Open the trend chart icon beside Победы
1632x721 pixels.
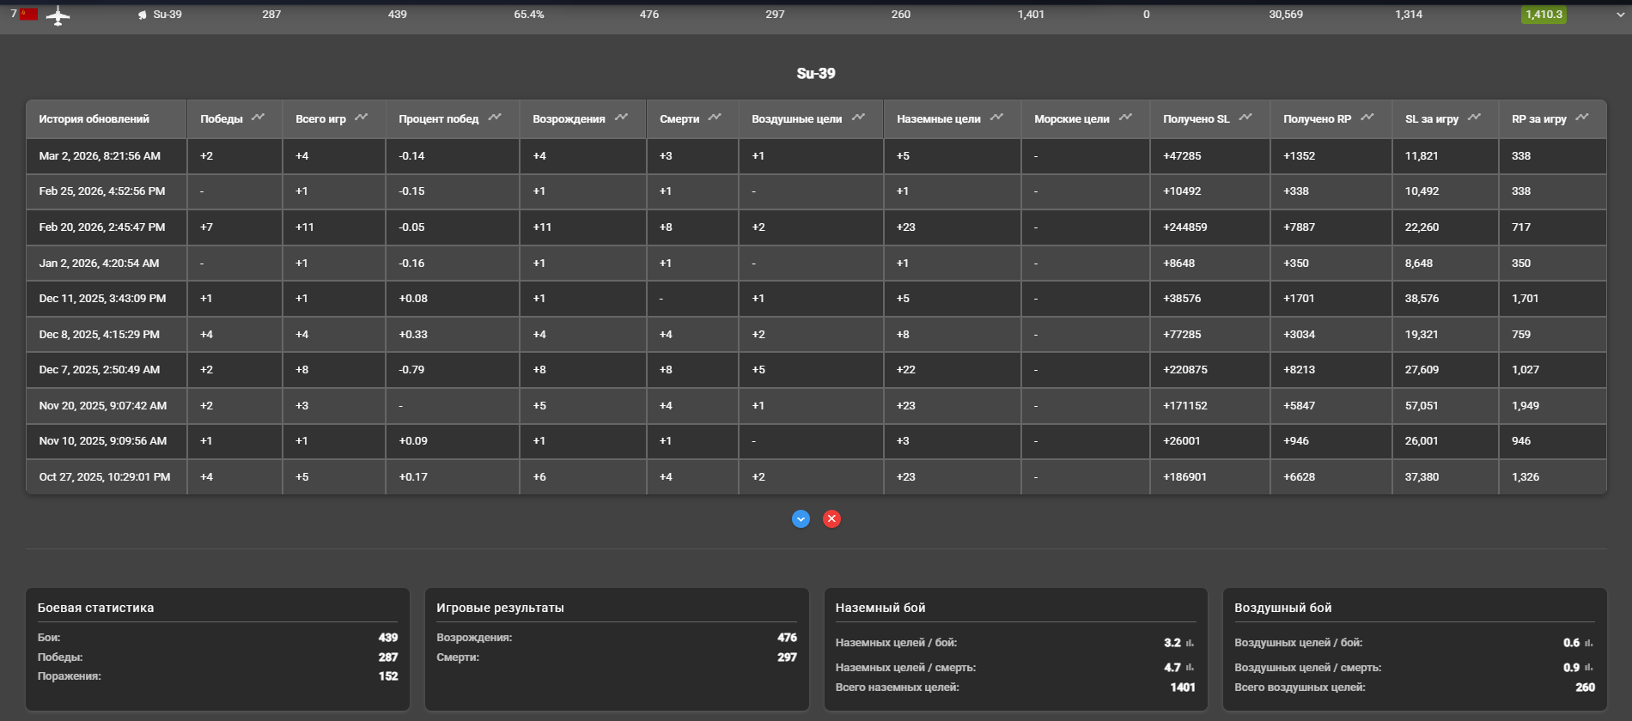(258, 118)
